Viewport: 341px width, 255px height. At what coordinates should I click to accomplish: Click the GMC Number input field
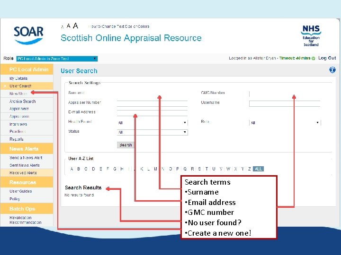285,93
